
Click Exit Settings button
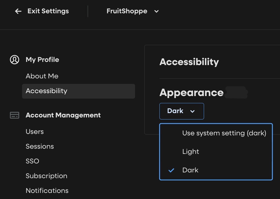click(48, 11)
